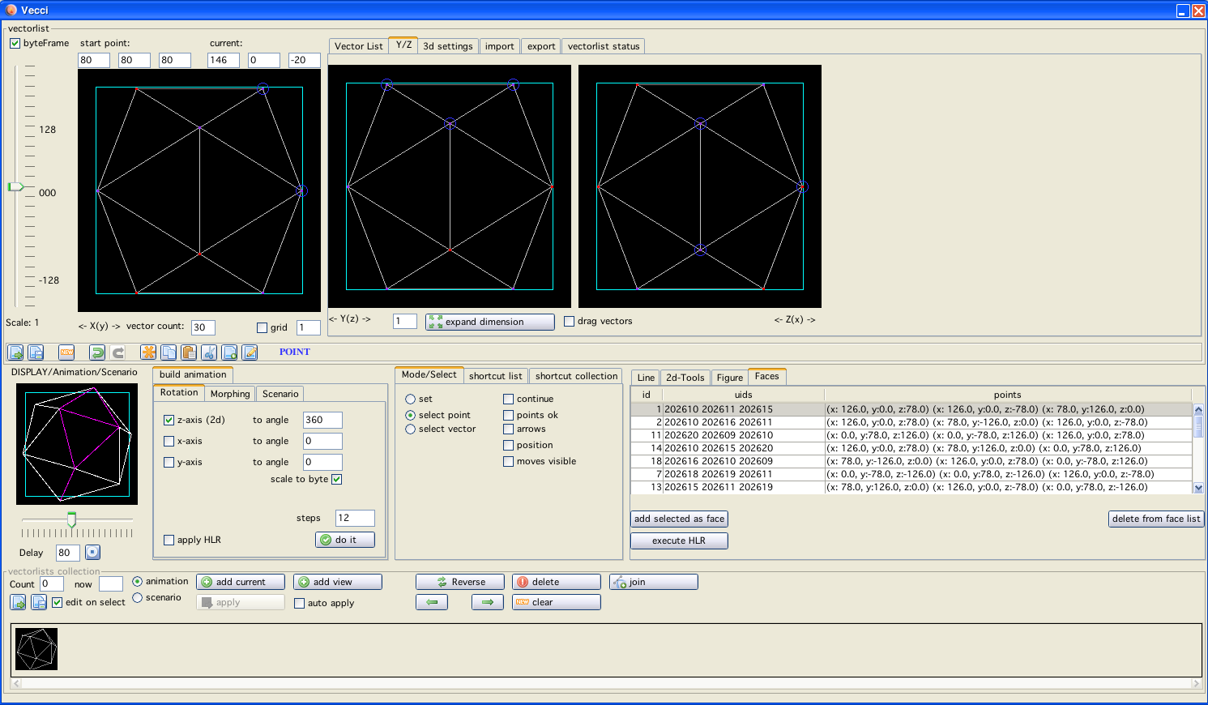
Task: Toggle the drag vectors checkbox
Action: pyautogui.click(x=570, y=322)
